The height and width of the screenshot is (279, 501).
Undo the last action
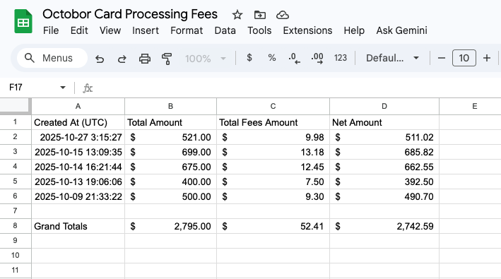pyautogui.click(x=100, y=59)
